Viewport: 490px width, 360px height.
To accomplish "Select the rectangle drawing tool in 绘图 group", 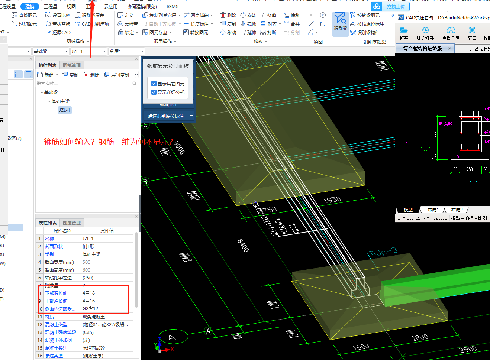I will 323,24.
